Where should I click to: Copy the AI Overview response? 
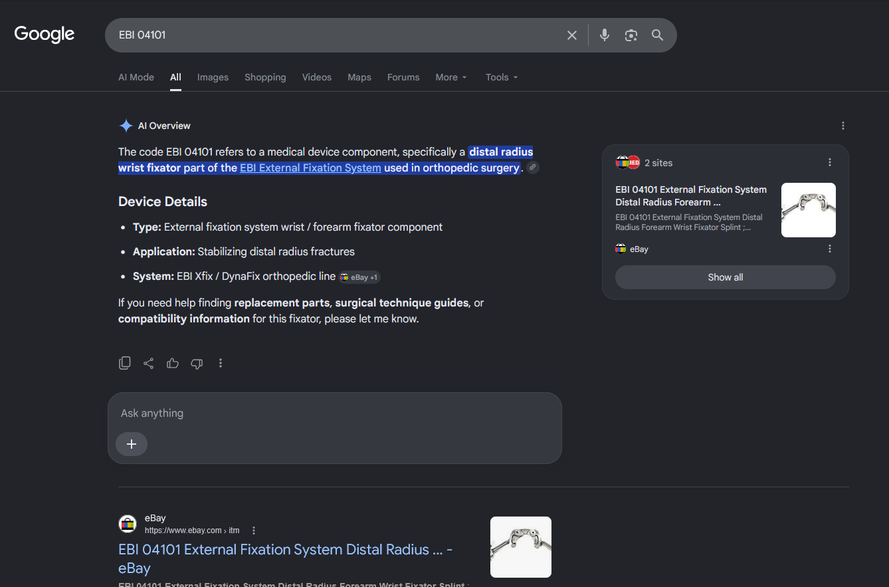click(125, 363)
